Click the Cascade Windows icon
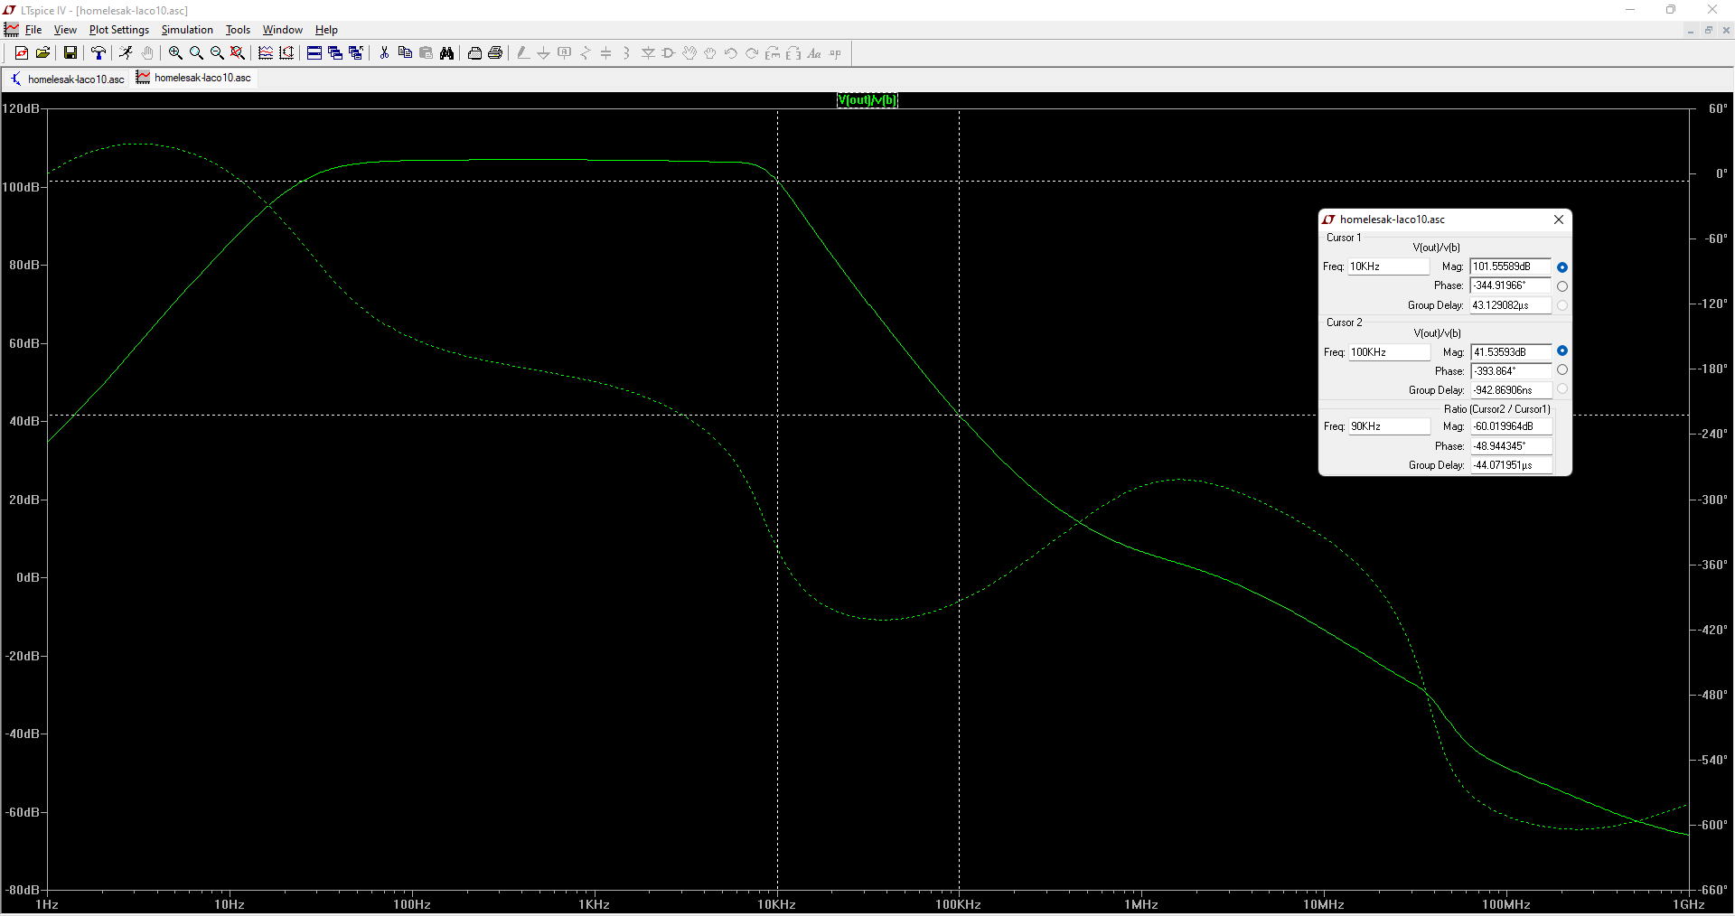1735x916 pixels. tap(335, 53)
